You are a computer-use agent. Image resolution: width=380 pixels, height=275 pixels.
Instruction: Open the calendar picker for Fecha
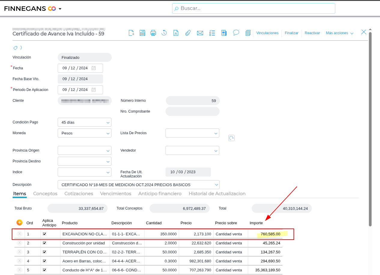point(93,68)
